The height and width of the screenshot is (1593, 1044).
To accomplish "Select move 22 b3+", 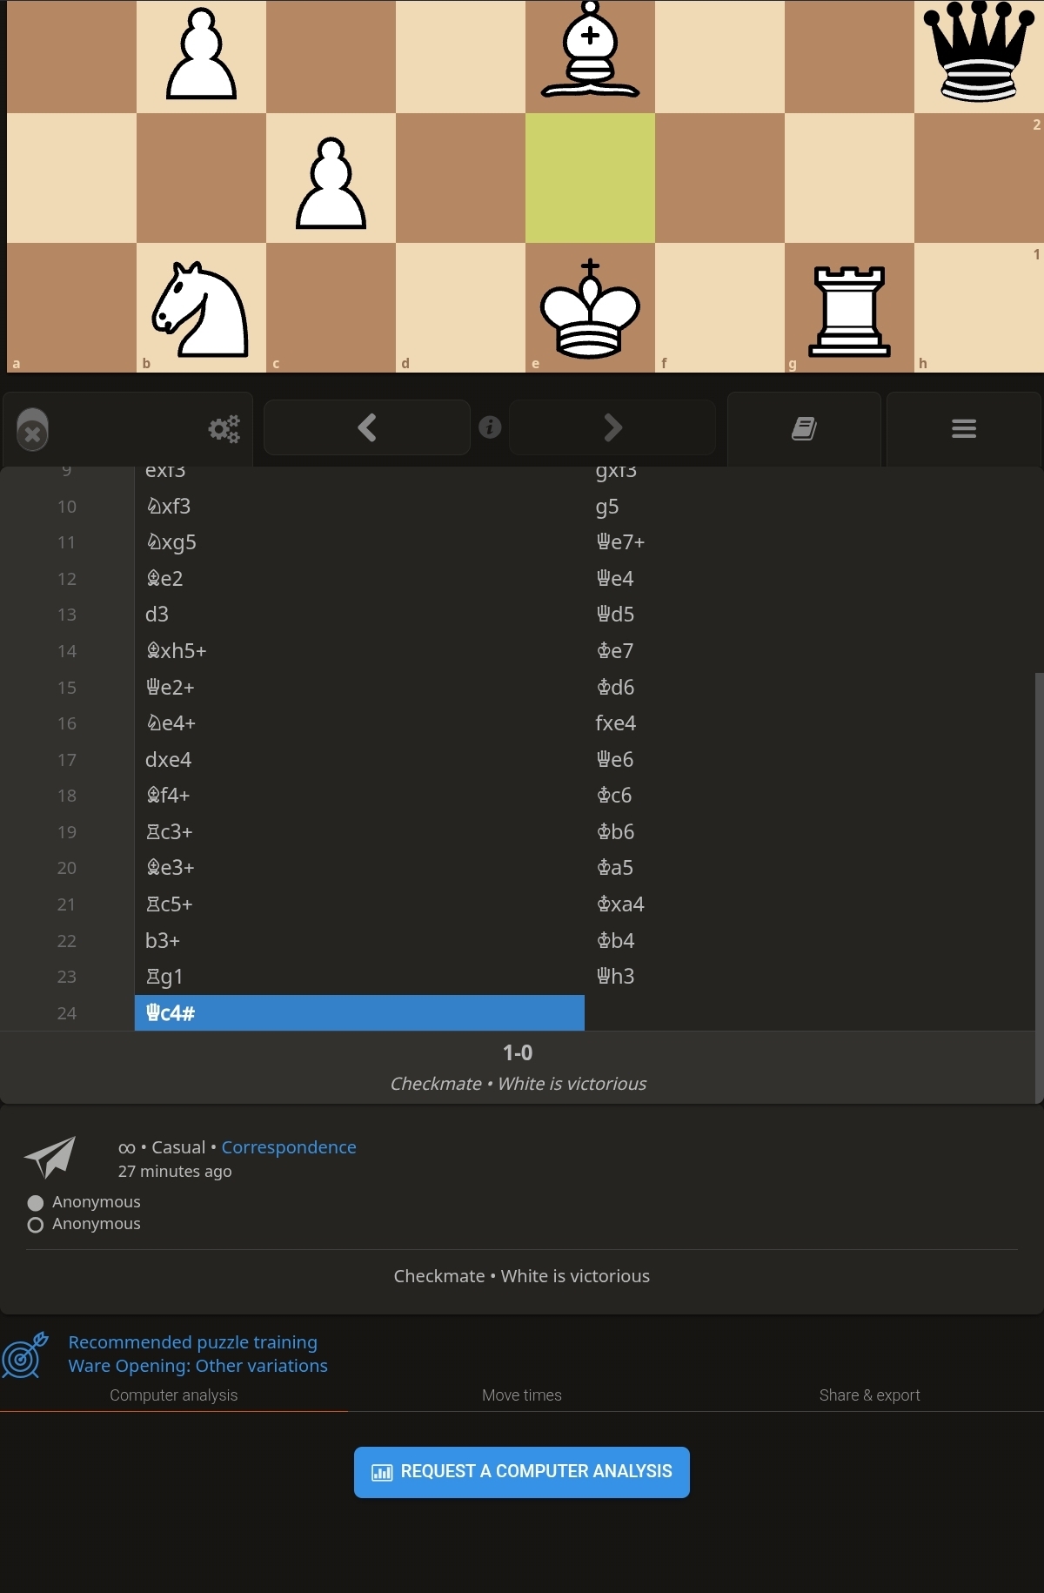I will (x=359, y=940).
